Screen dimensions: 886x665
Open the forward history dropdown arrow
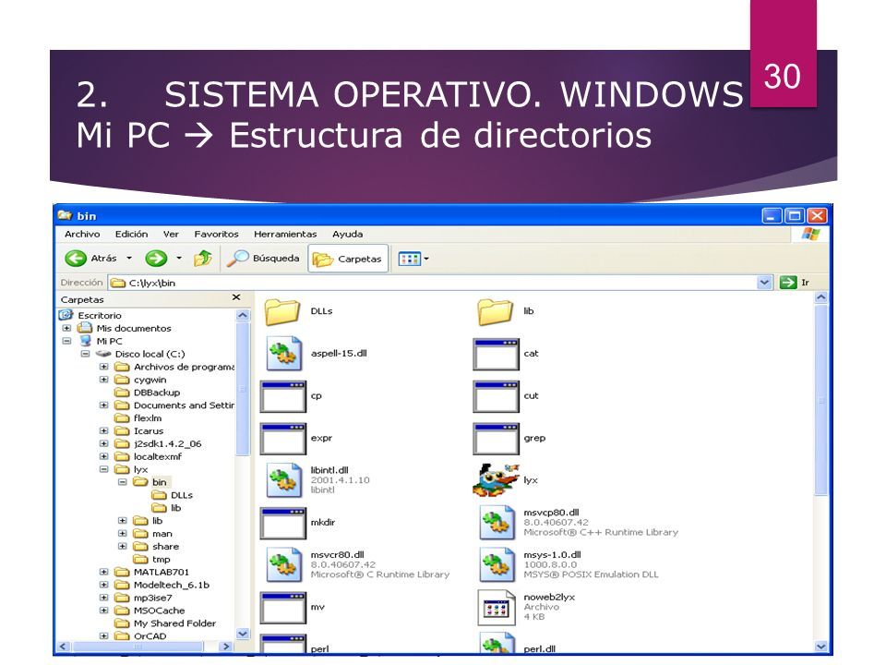pos(178,259)
